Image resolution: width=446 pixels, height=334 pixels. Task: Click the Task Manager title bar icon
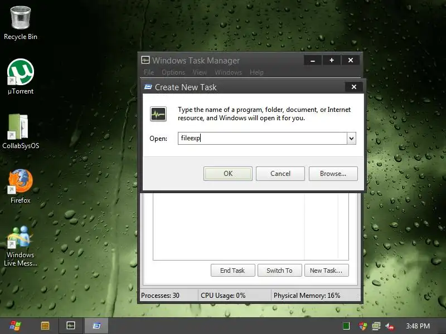[x=146, y=60]
